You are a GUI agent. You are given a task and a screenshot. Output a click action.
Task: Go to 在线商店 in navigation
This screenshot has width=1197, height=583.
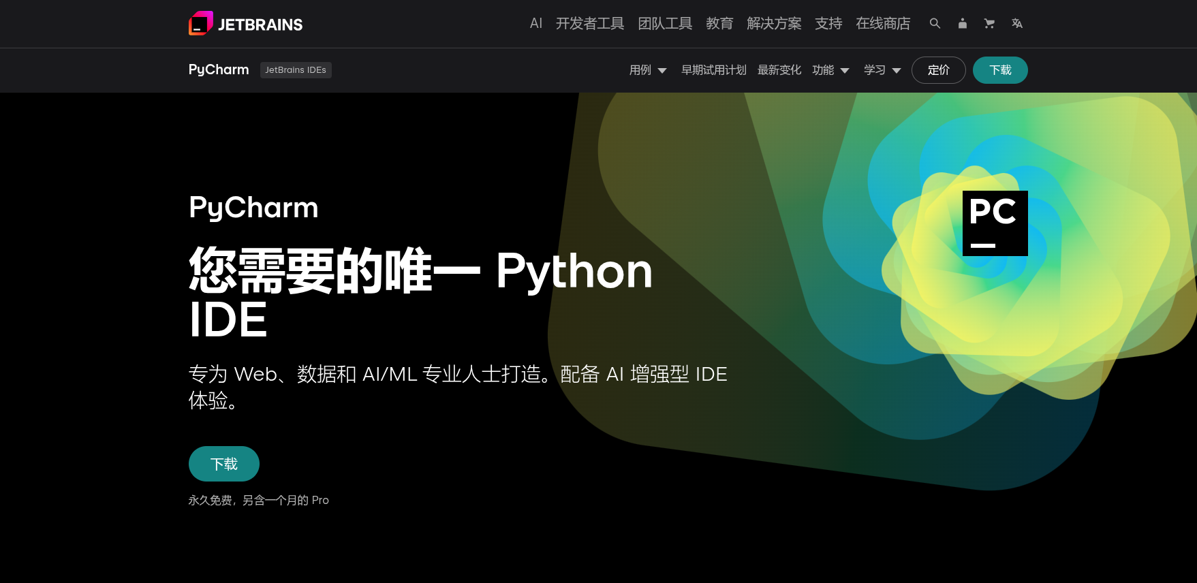(883, 24)
